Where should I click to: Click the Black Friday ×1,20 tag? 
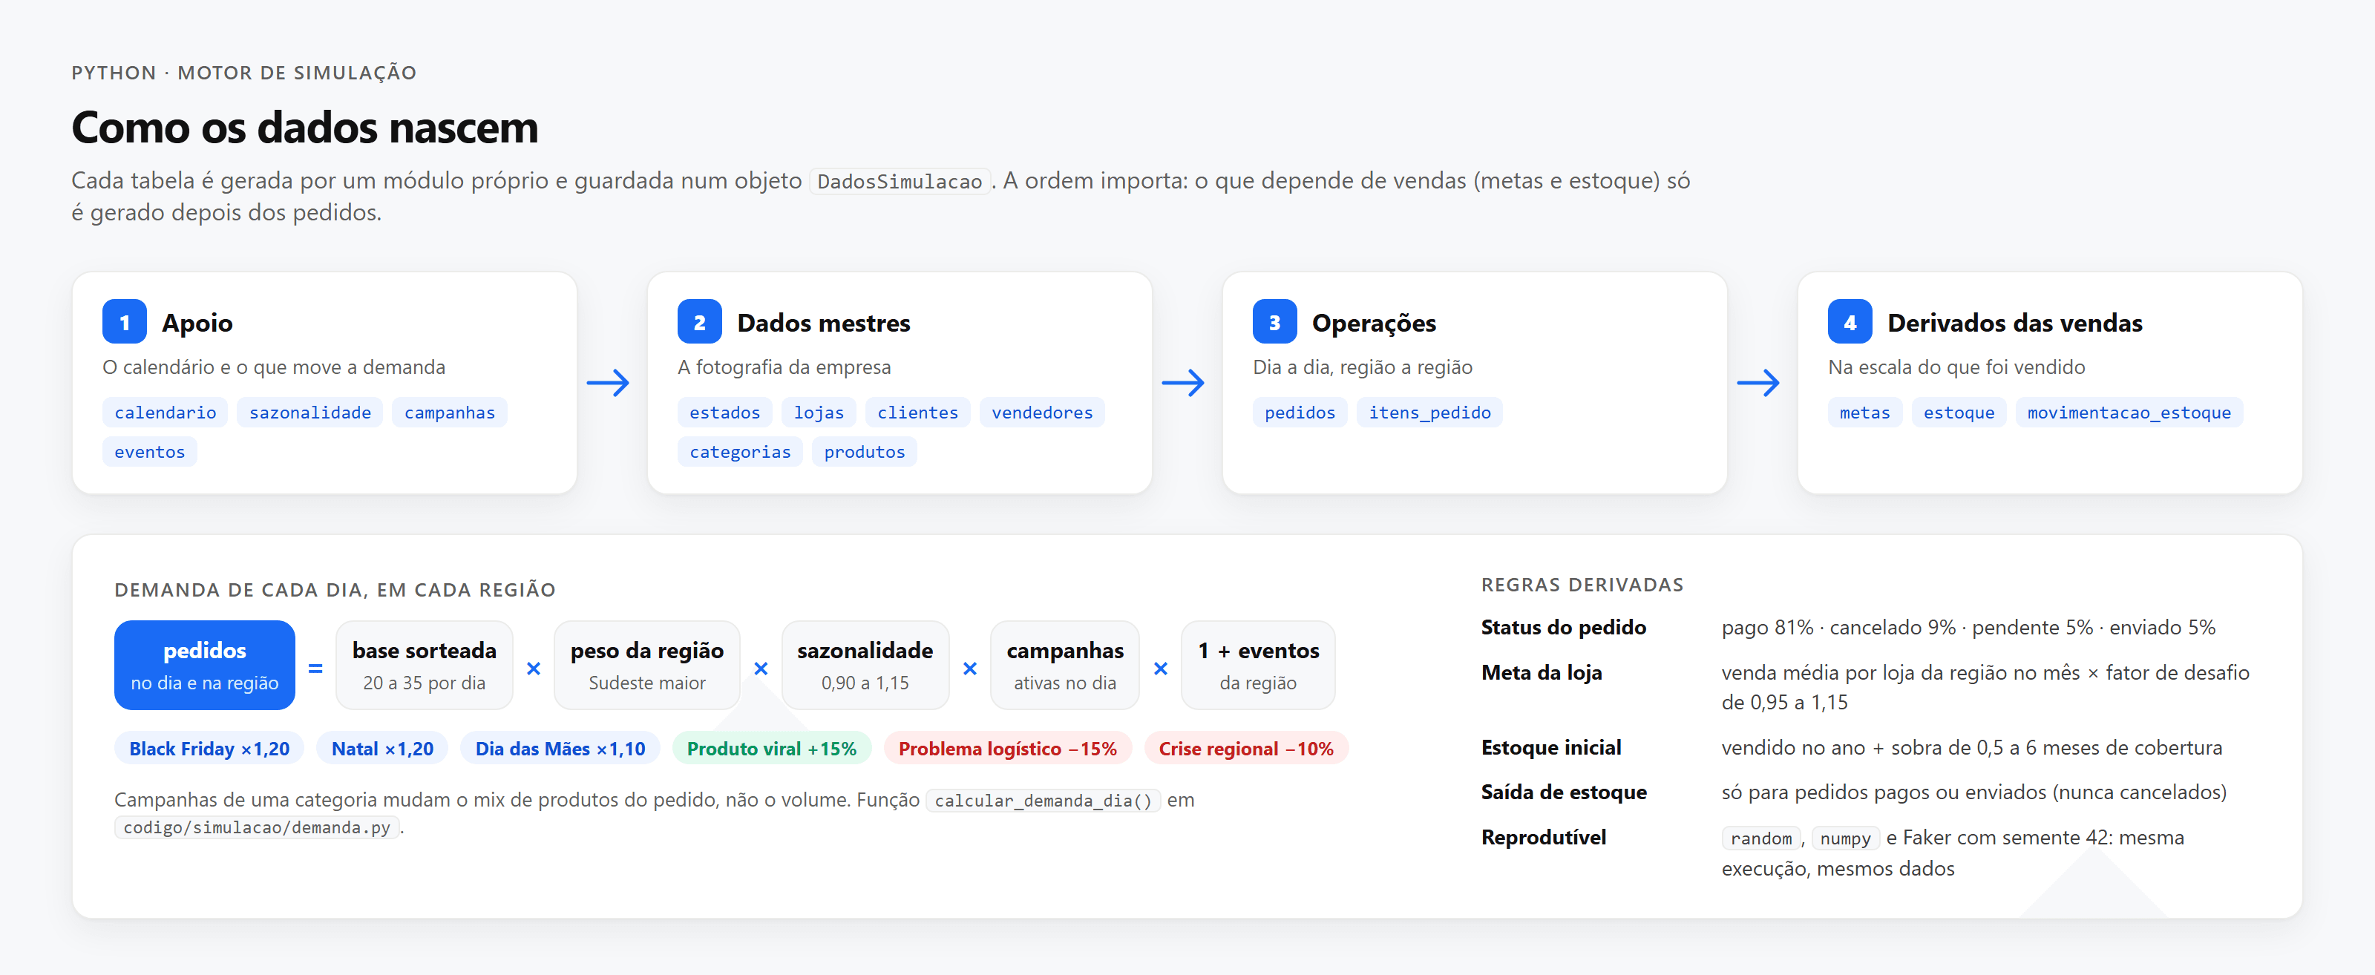pos(209,748)
